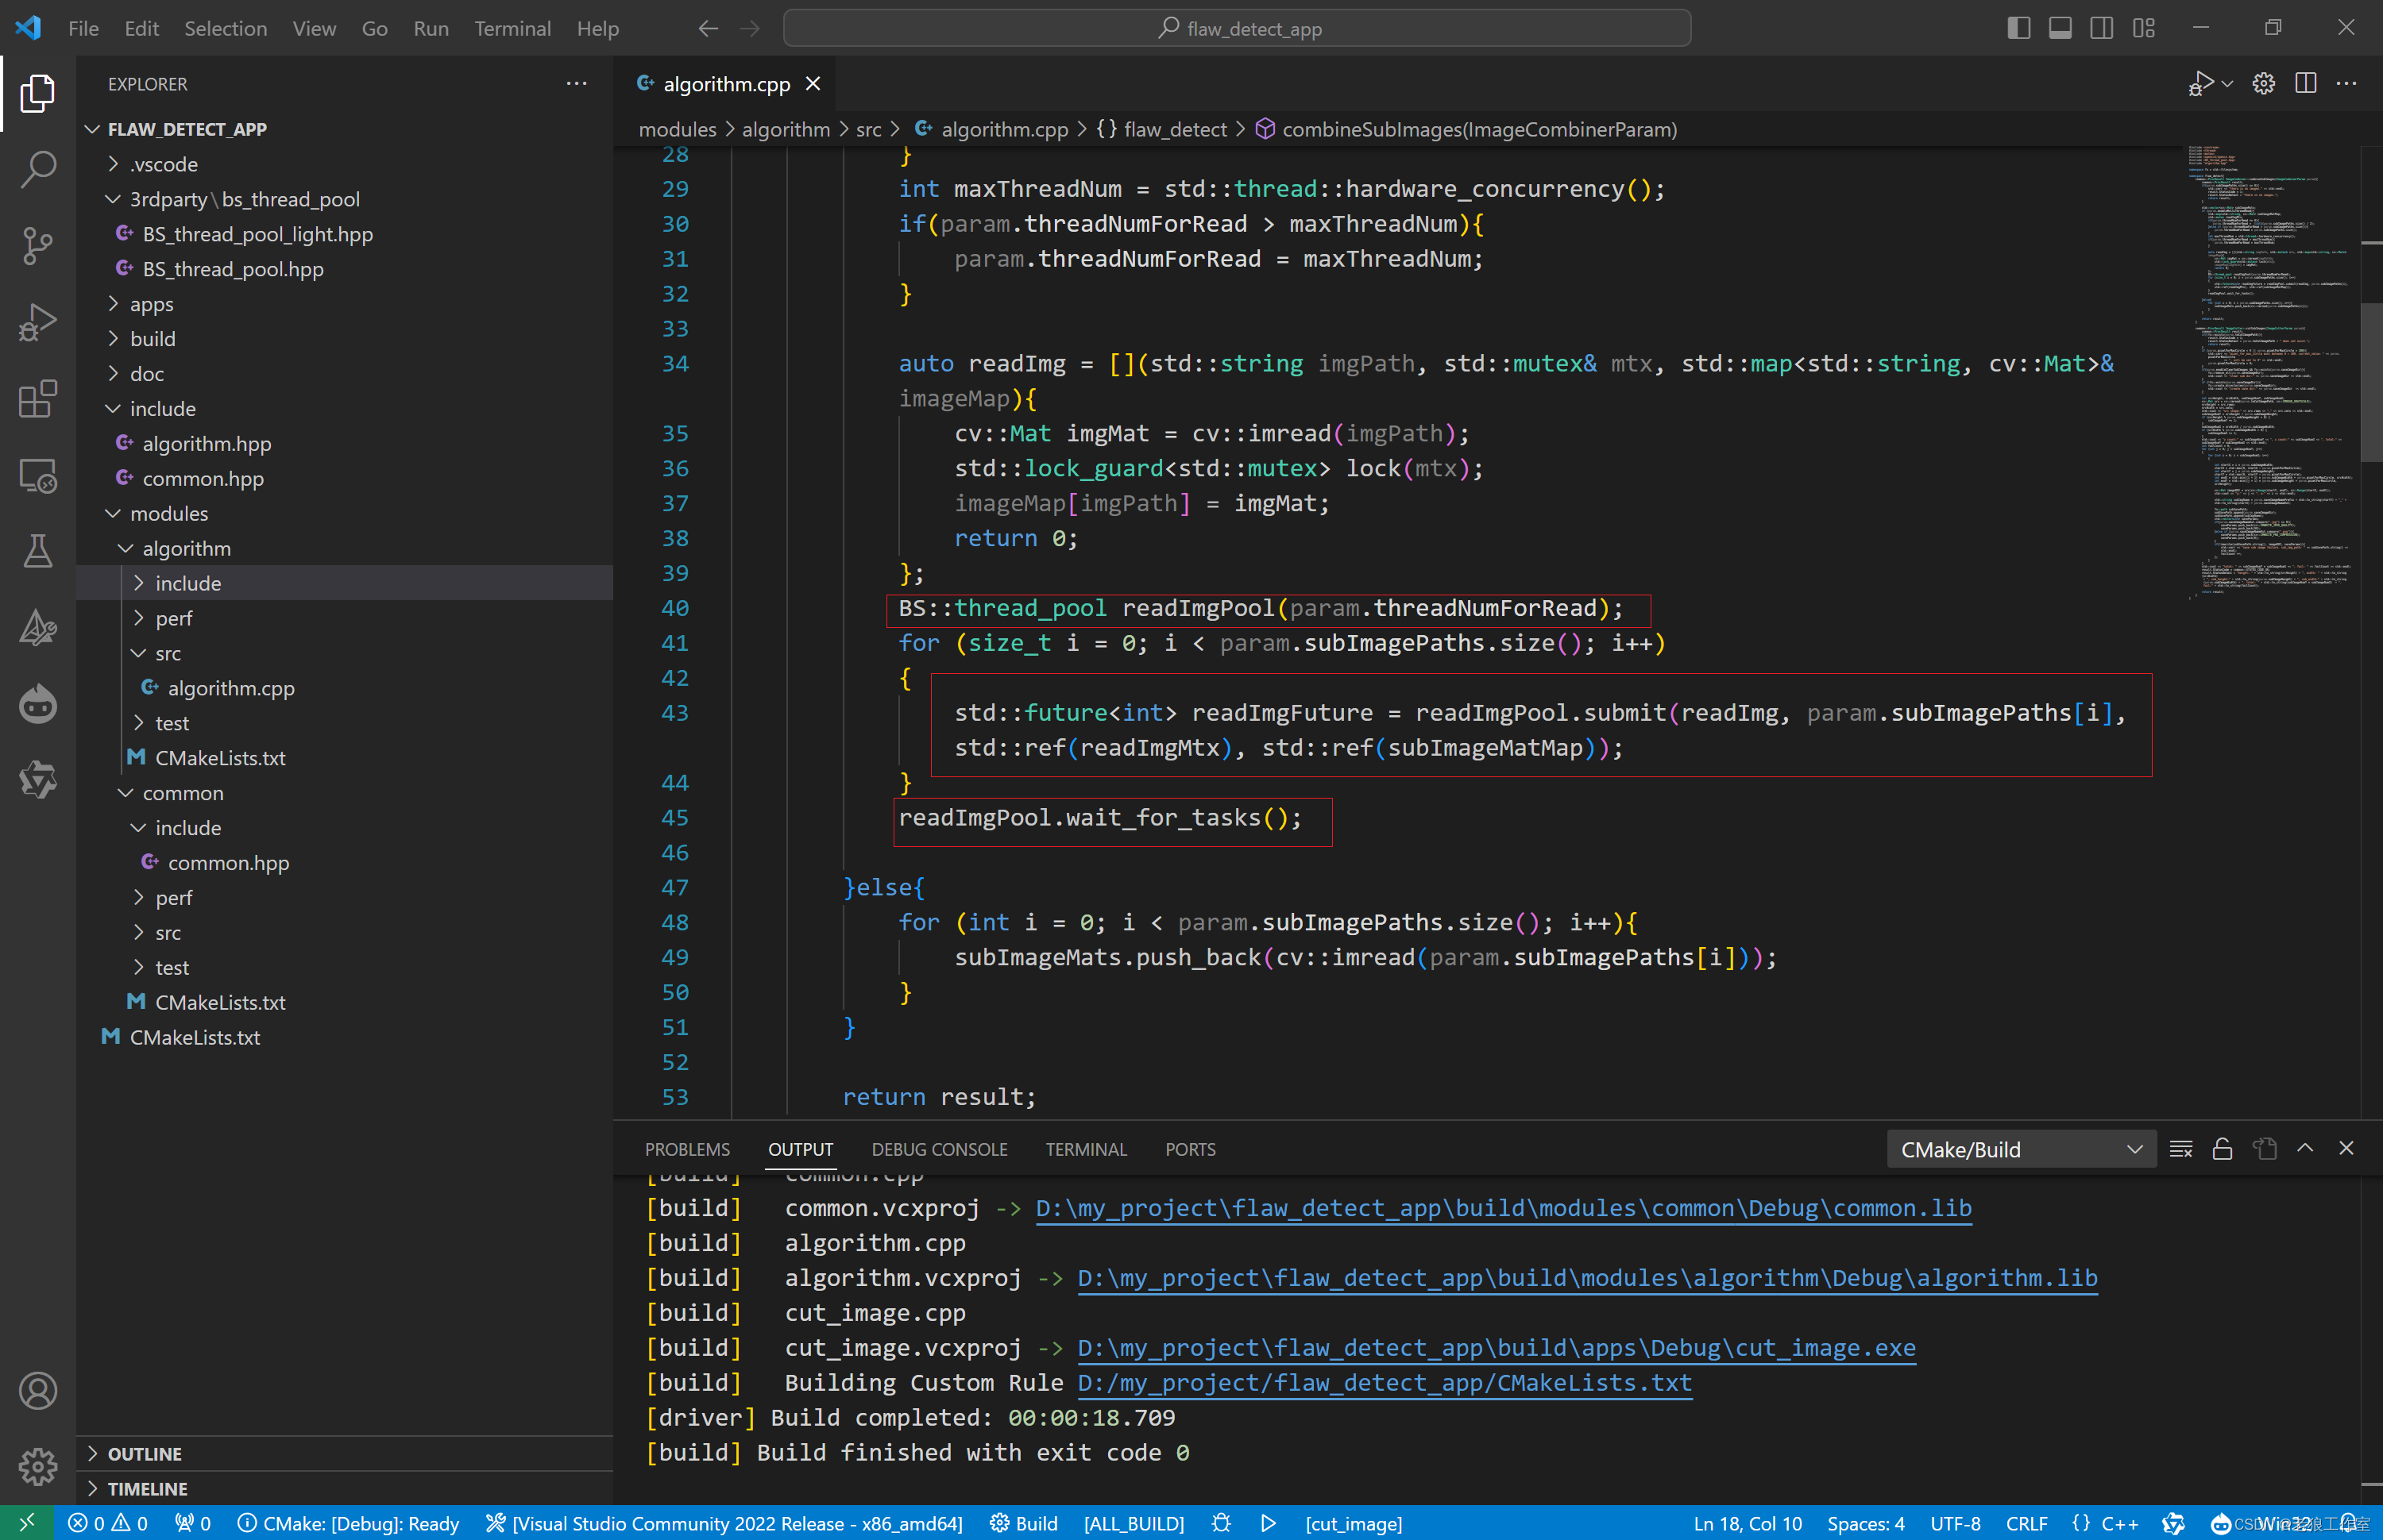The height and width of the screenshot is (1540, 2383).
Task: Toggle the bottom panel layout button
Action: (x=2060, y=28)
